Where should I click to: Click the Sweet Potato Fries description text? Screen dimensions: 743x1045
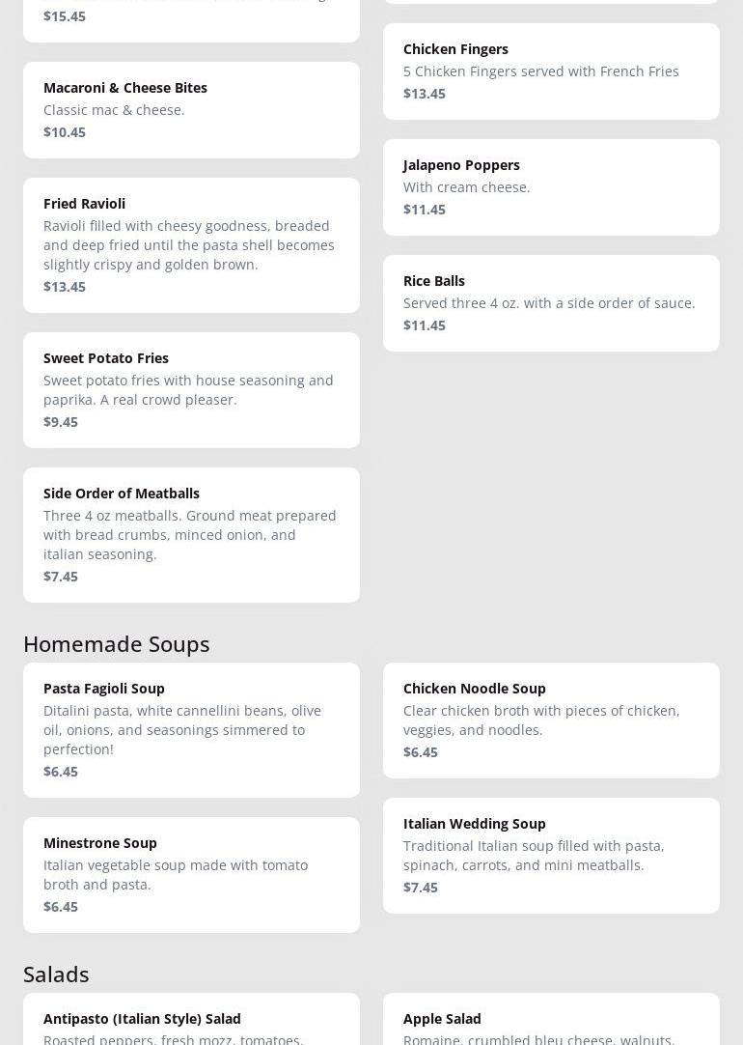coord(188,389)
